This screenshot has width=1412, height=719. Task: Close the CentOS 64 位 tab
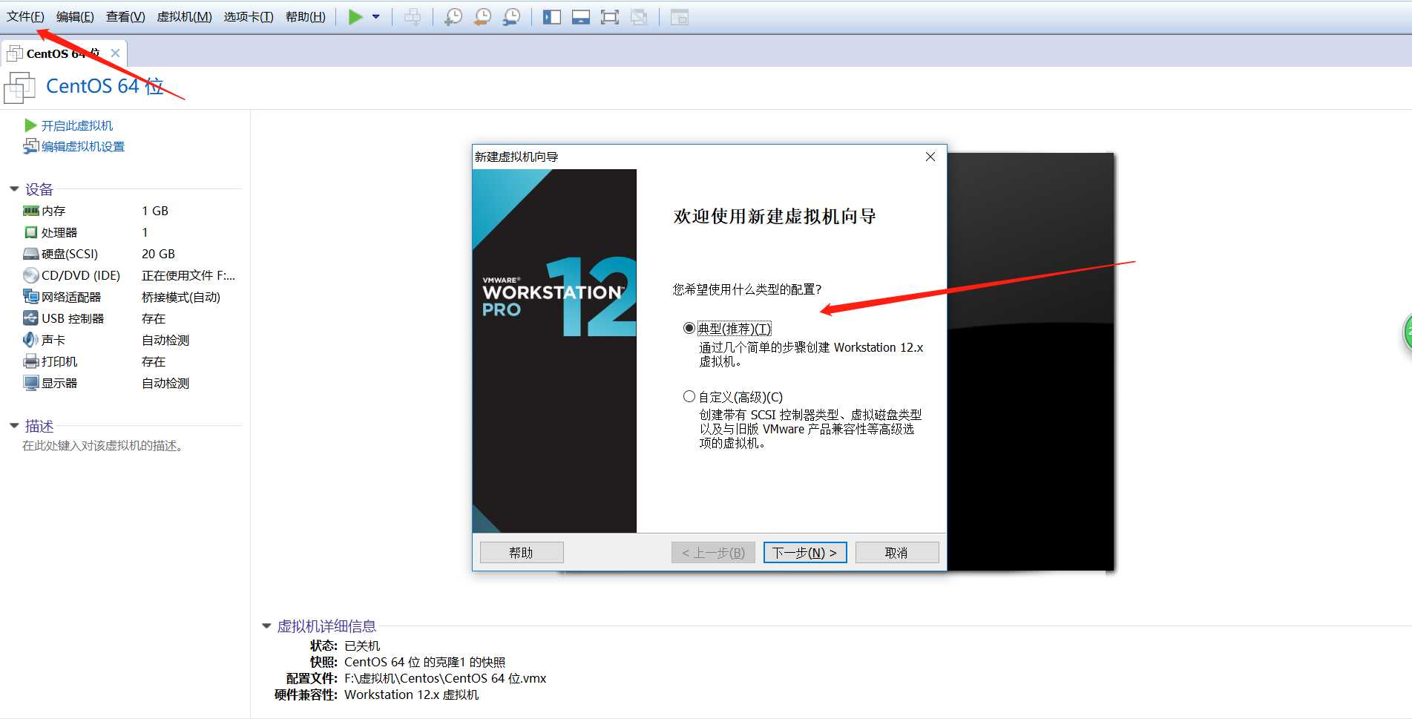(115, 53)
